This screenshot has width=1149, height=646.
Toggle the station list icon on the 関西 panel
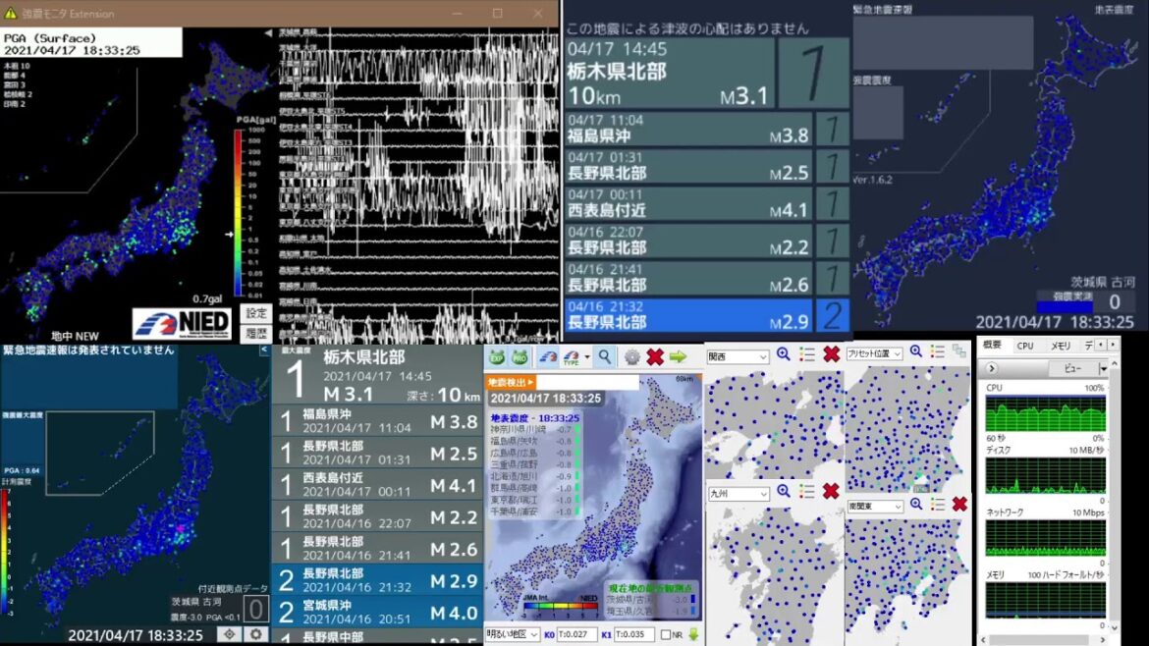(807, 352)
